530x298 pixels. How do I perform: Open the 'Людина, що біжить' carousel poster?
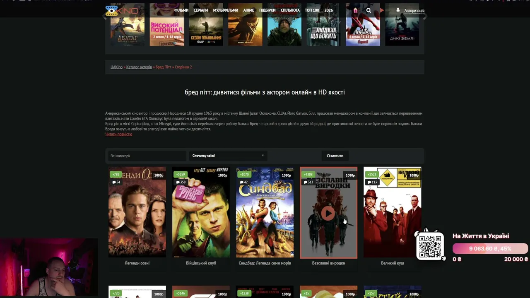point(323,25)
